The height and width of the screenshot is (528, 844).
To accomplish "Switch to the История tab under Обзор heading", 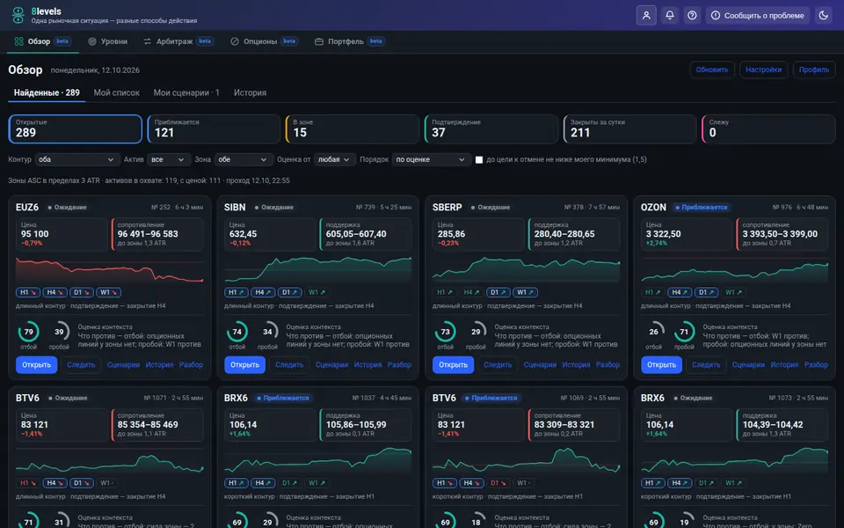I will (250, 92).
